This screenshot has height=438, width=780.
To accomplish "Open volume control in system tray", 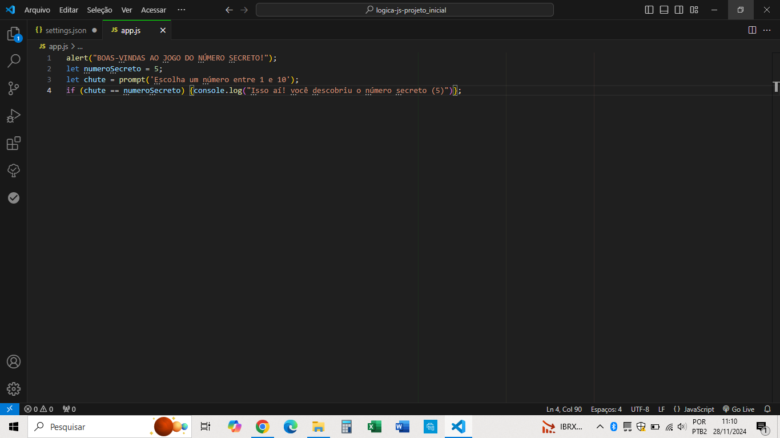I will (681, 427).
